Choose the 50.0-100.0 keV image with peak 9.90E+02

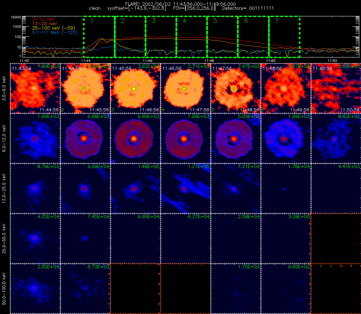(286, 289)
